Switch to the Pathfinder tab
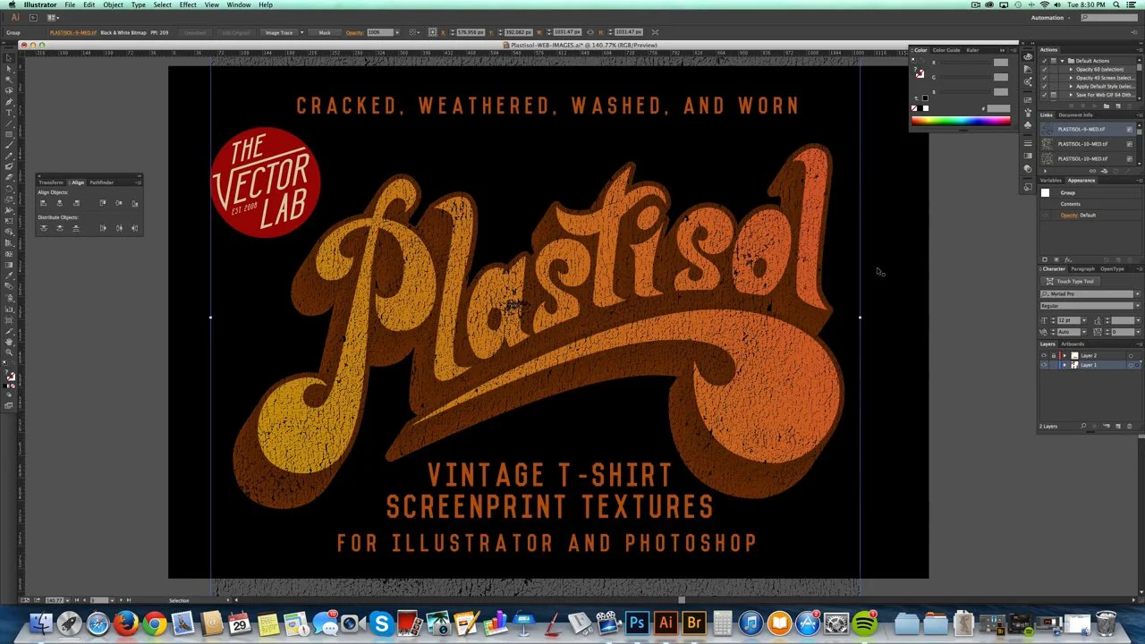This screenshot has width=1145, height=644. tap(101, 182)
